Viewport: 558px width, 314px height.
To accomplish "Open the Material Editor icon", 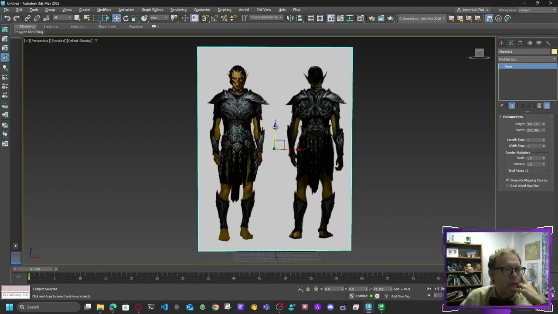I will [361, 18].
